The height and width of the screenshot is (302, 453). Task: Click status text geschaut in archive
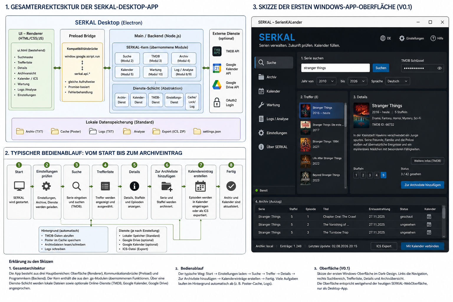(406, 216)
